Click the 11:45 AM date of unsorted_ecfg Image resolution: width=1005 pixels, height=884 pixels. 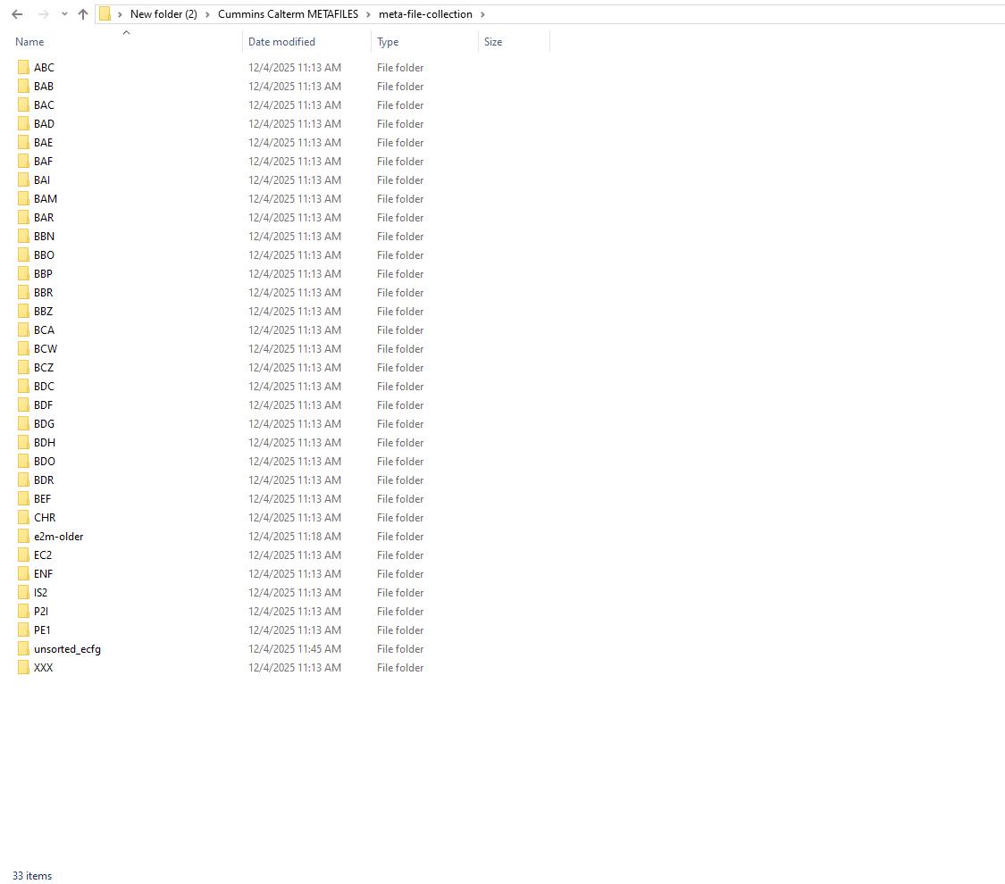click(x=294, y=649)
